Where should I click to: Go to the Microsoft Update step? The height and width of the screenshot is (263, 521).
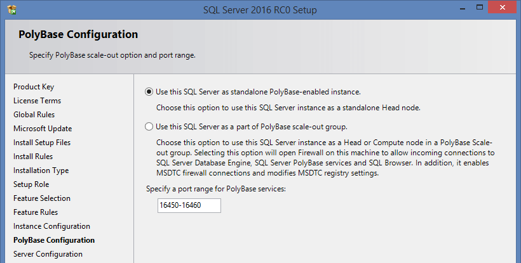[43, 129]
